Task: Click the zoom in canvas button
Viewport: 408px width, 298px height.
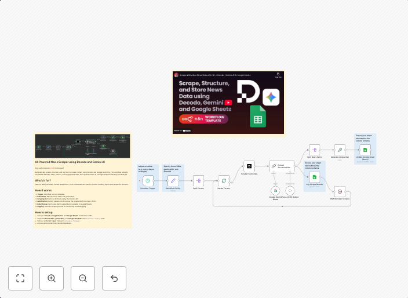Action: [52, 278]
